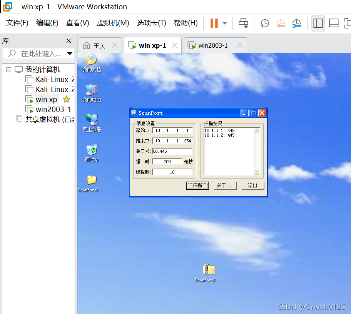351x314 pixels.
Task: Click the 端口号 field showing 80,445
Action: pos(172,151)
